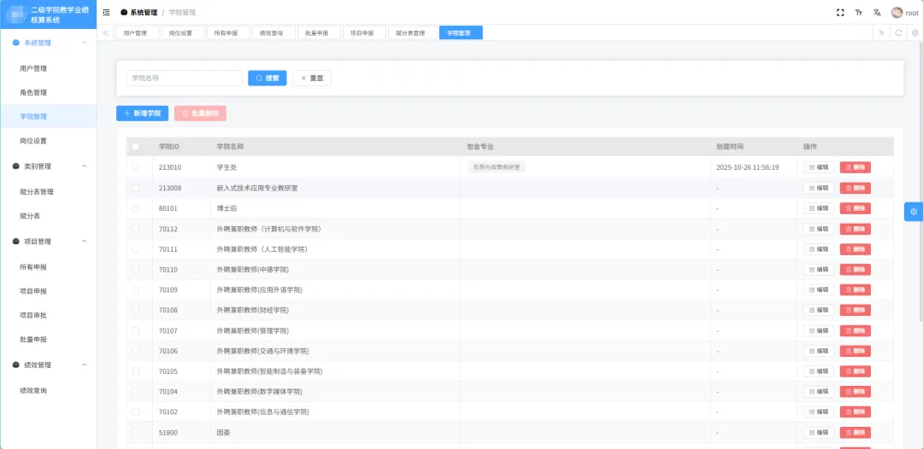
Task: Focus the 学院名称 search input field
Action: pyautogui.click(x=185, y=79)
